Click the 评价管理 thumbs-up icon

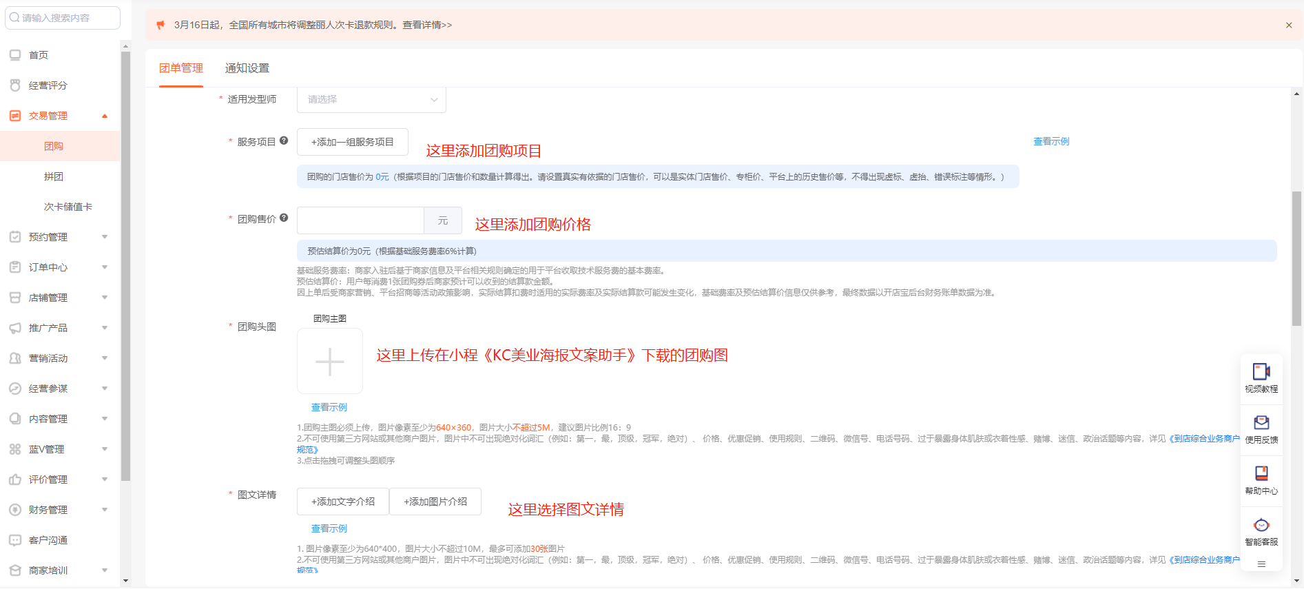15,479
